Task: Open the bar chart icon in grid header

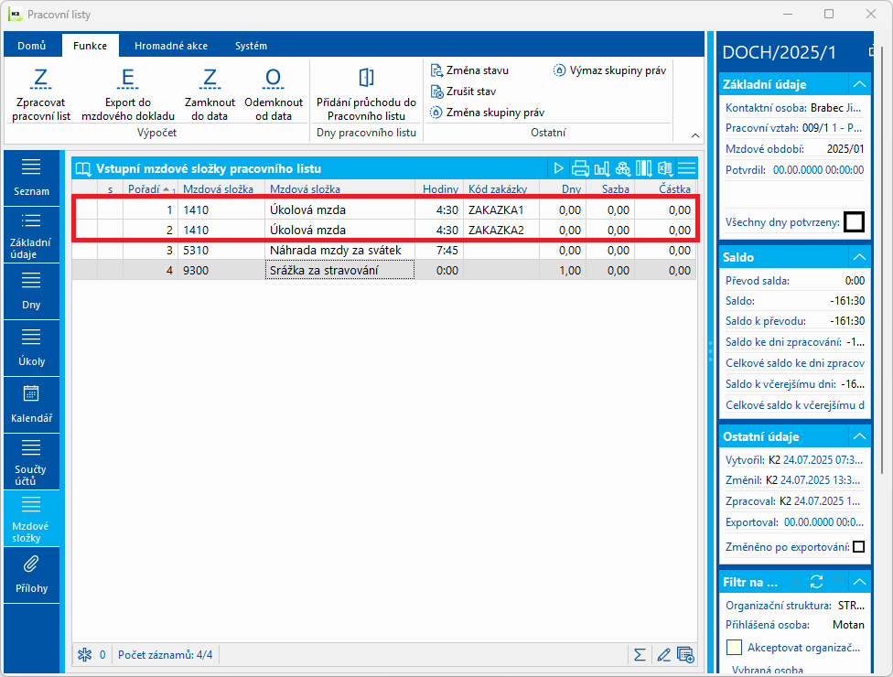Action: [601, 168]
